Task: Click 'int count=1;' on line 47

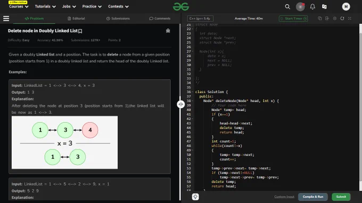Action: 224,141
